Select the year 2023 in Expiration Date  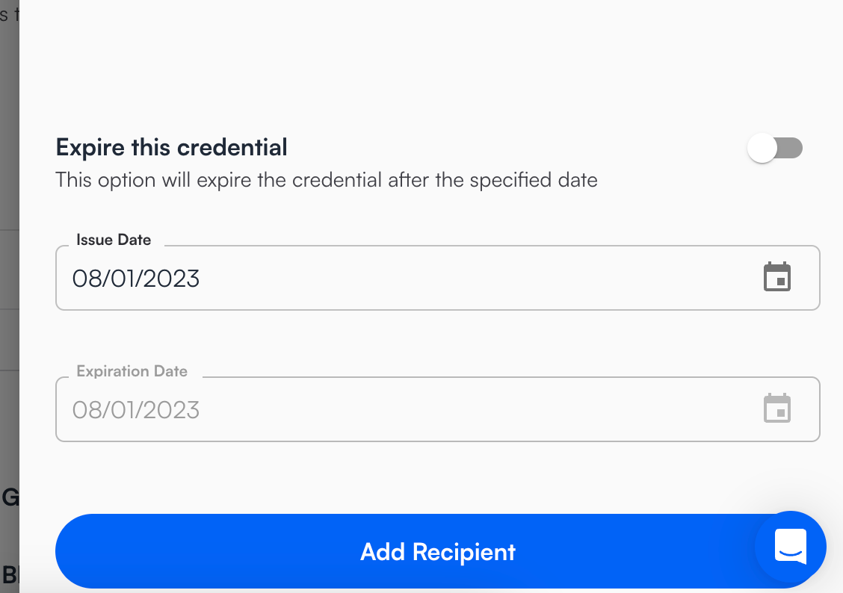170,410
